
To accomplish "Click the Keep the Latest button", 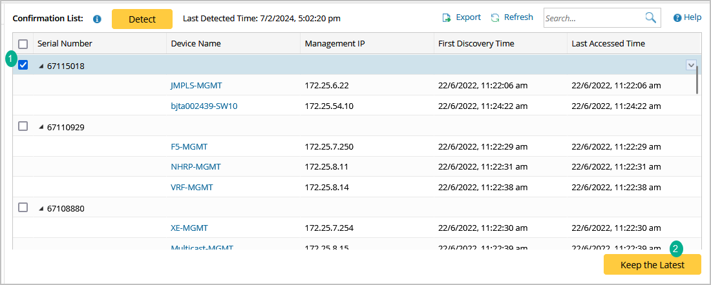I will coord(652,265).
